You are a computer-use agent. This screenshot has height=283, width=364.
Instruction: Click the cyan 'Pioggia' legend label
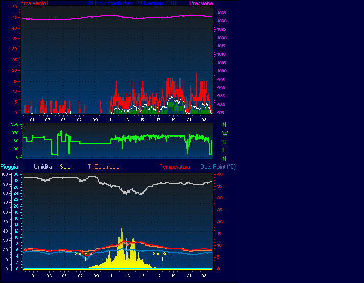coord(10,167)
